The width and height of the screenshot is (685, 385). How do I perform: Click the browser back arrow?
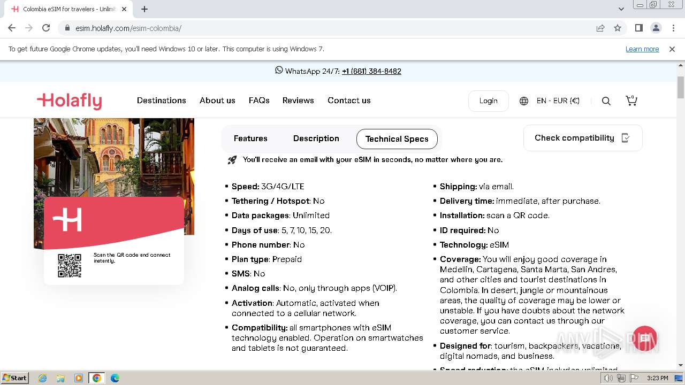pos(12,28)
